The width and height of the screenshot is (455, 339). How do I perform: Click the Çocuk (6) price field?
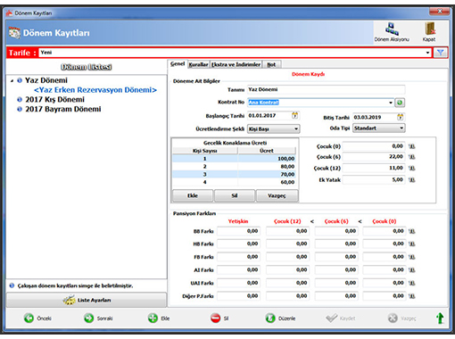click(x=374, y=157)
